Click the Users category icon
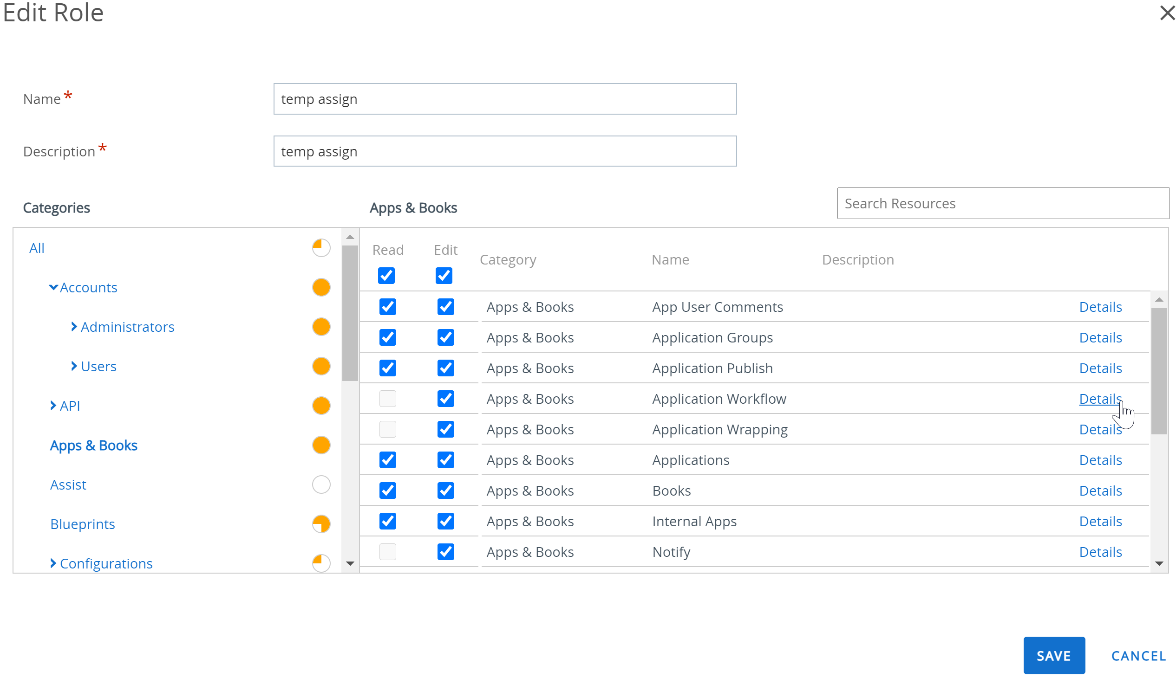Image resolution: width=1176 pixels, height=678 pixels. point(321,367)
